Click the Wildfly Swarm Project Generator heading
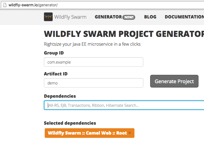This screenshot has height=142, width=204. coord(124,34)
